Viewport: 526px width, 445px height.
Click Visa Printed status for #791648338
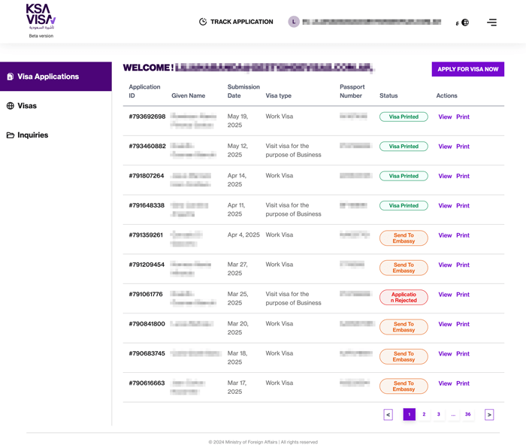coord(404,206)
